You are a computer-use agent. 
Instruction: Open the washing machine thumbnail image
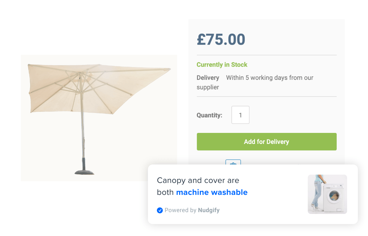coord(327,194)
